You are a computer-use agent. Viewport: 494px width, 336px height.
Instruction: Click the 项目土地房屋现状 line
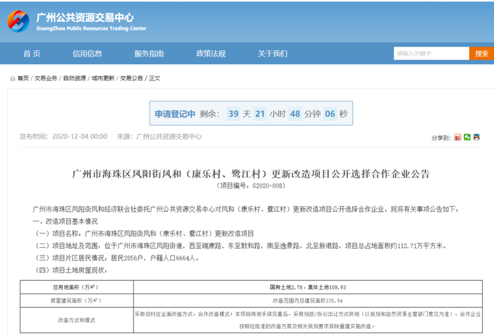tap(71, 270)
